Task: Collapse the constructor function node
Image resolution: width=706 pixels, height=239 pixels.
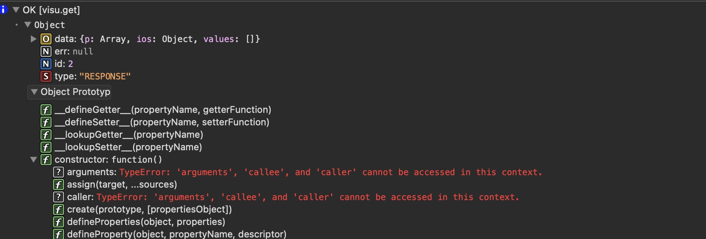Action: [x=34, y=160]
